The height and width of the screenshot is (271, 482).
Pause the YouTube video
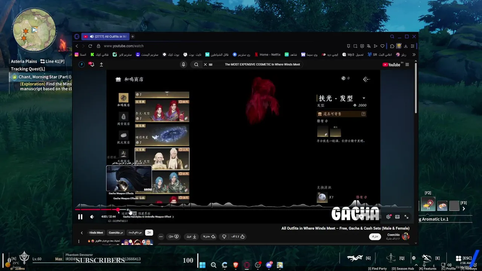[x=80, y=217]
